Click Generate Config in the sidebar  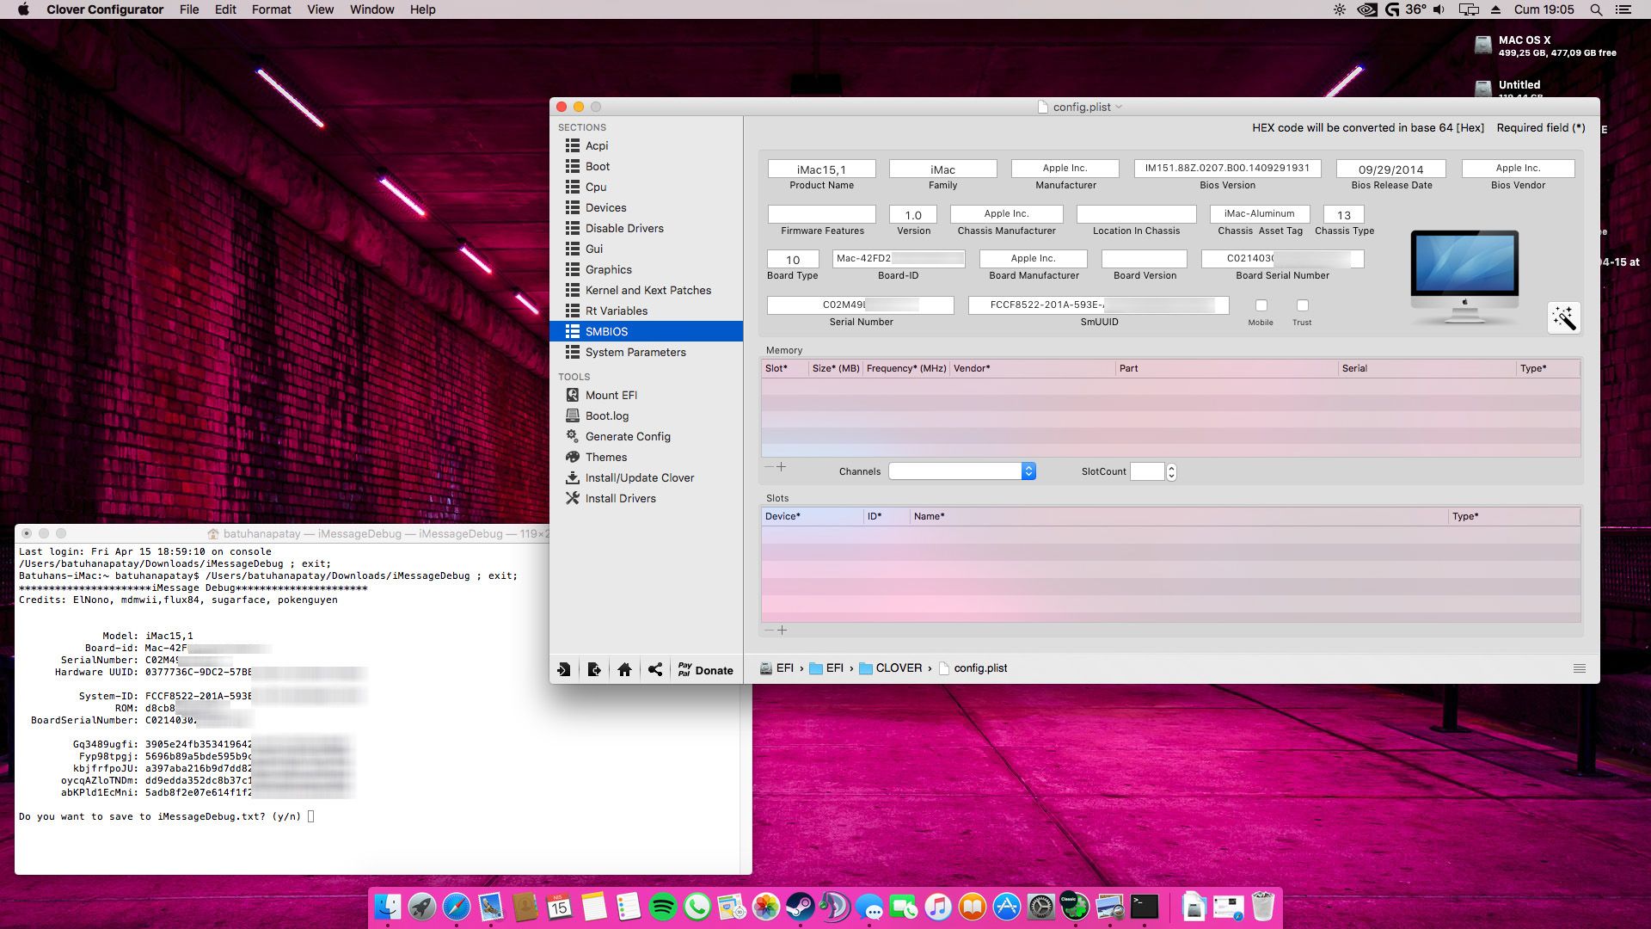point(627,436)
